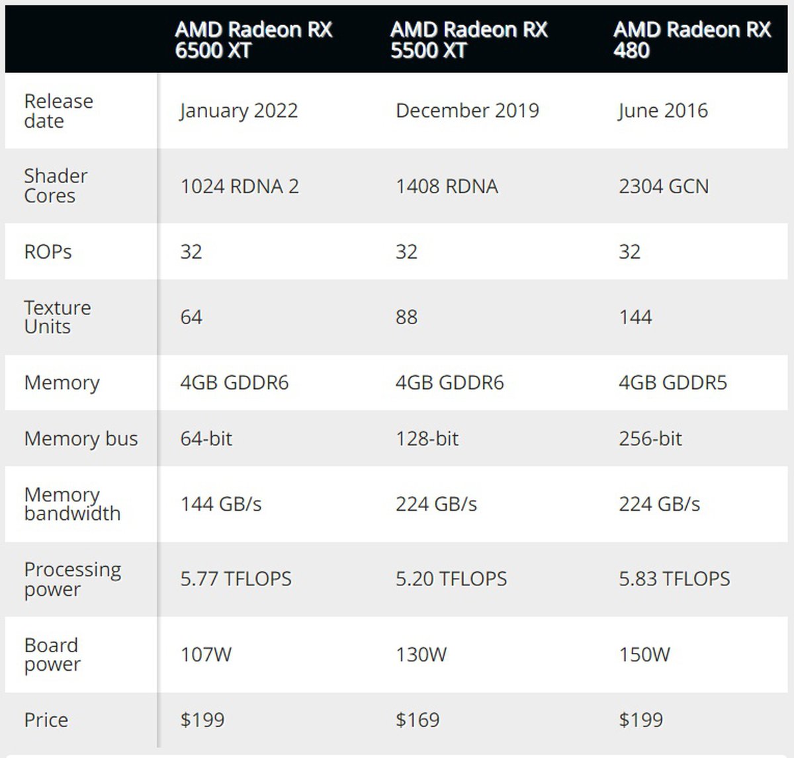
Task: Click the AMD Radeon RX 5500 XT column header
Action: click(x=468, y=40)
